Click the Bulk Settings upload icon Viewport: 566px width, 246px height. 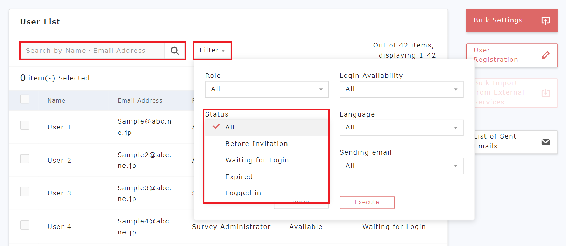coord(545,21)
